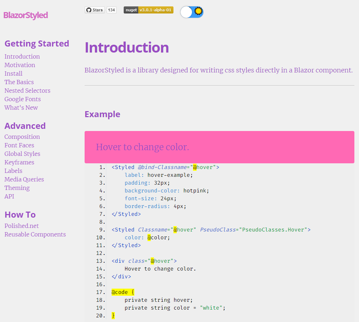Navigate to the Theming page

(x=17, y=188)
